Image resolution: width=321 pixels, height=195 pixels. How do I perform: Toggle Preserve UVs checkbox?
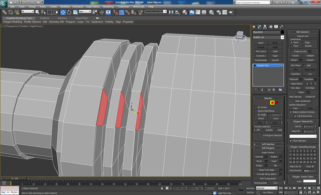coord(292,51)
